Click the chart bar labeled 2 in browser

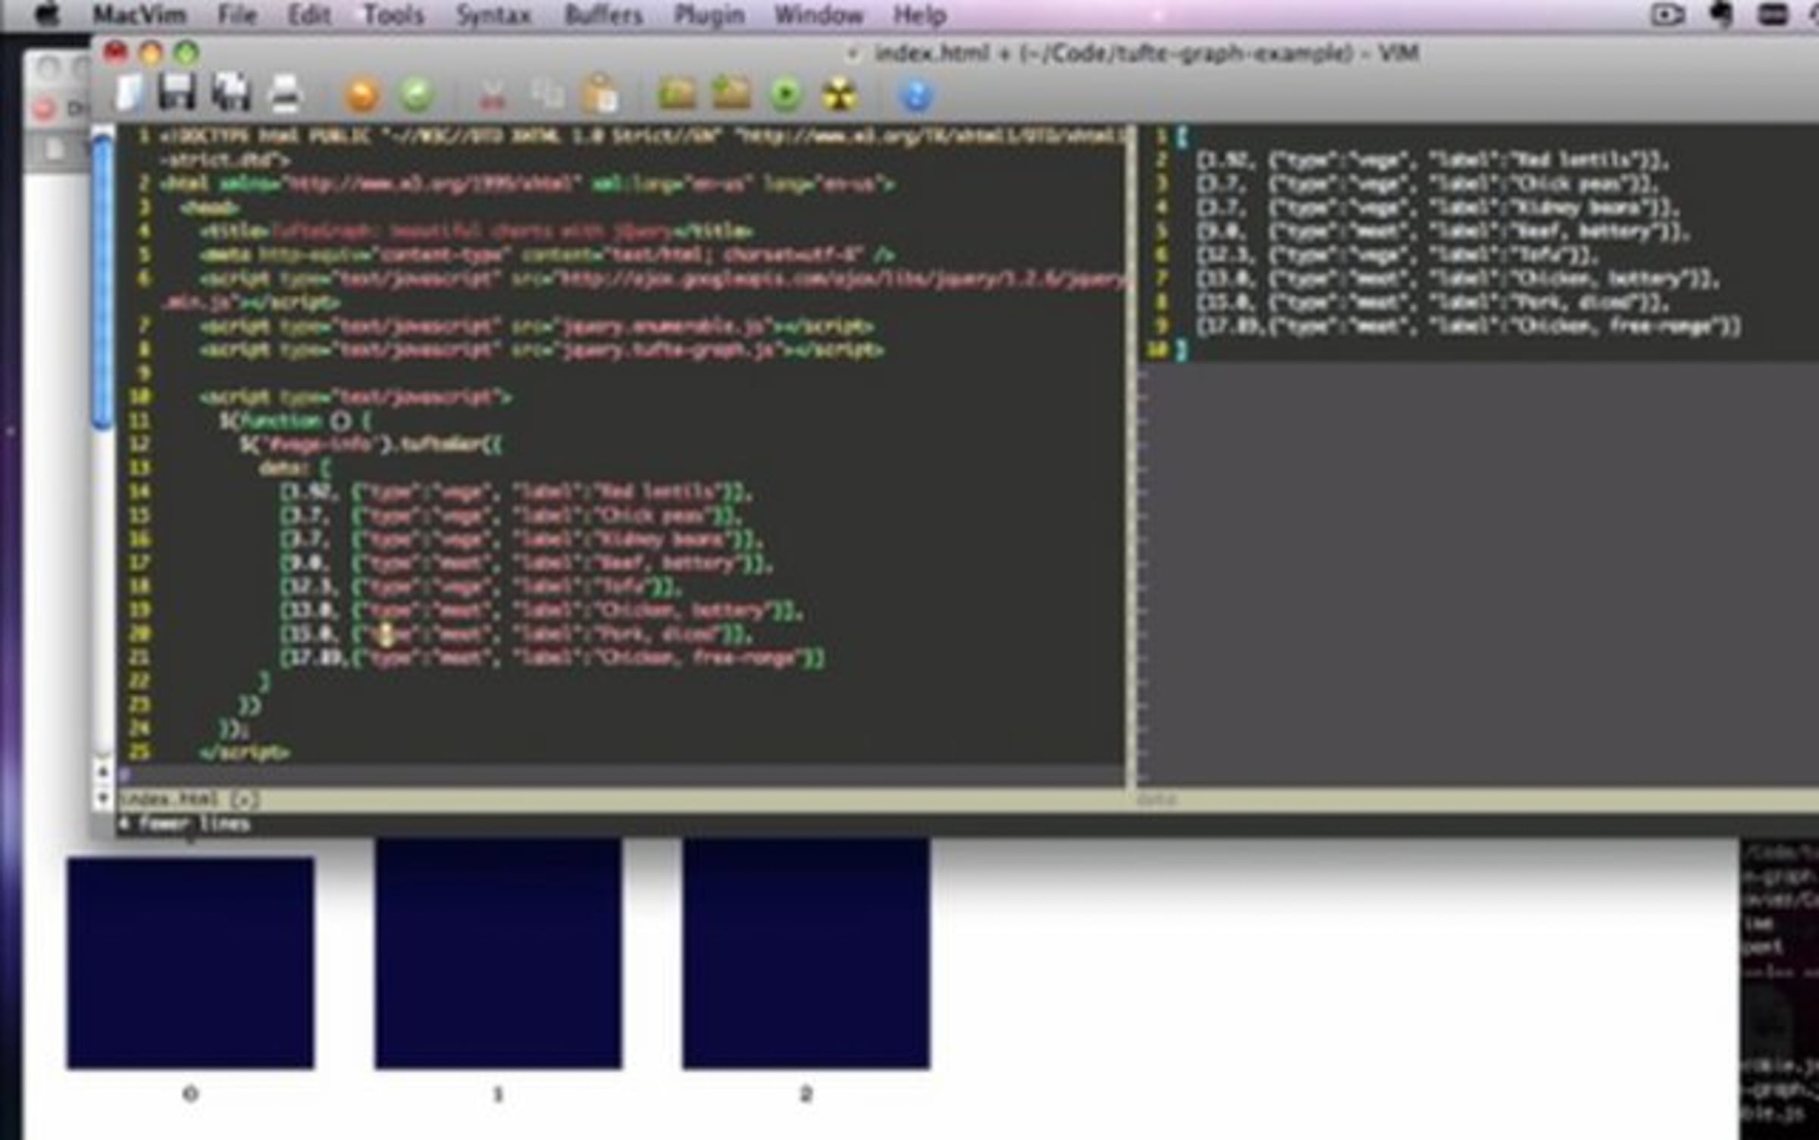pyautogui.click(x=806, y=954)
